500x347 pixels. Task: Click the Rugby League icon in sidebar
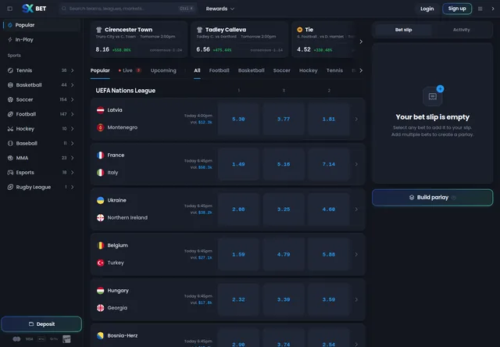click(10, 188)
